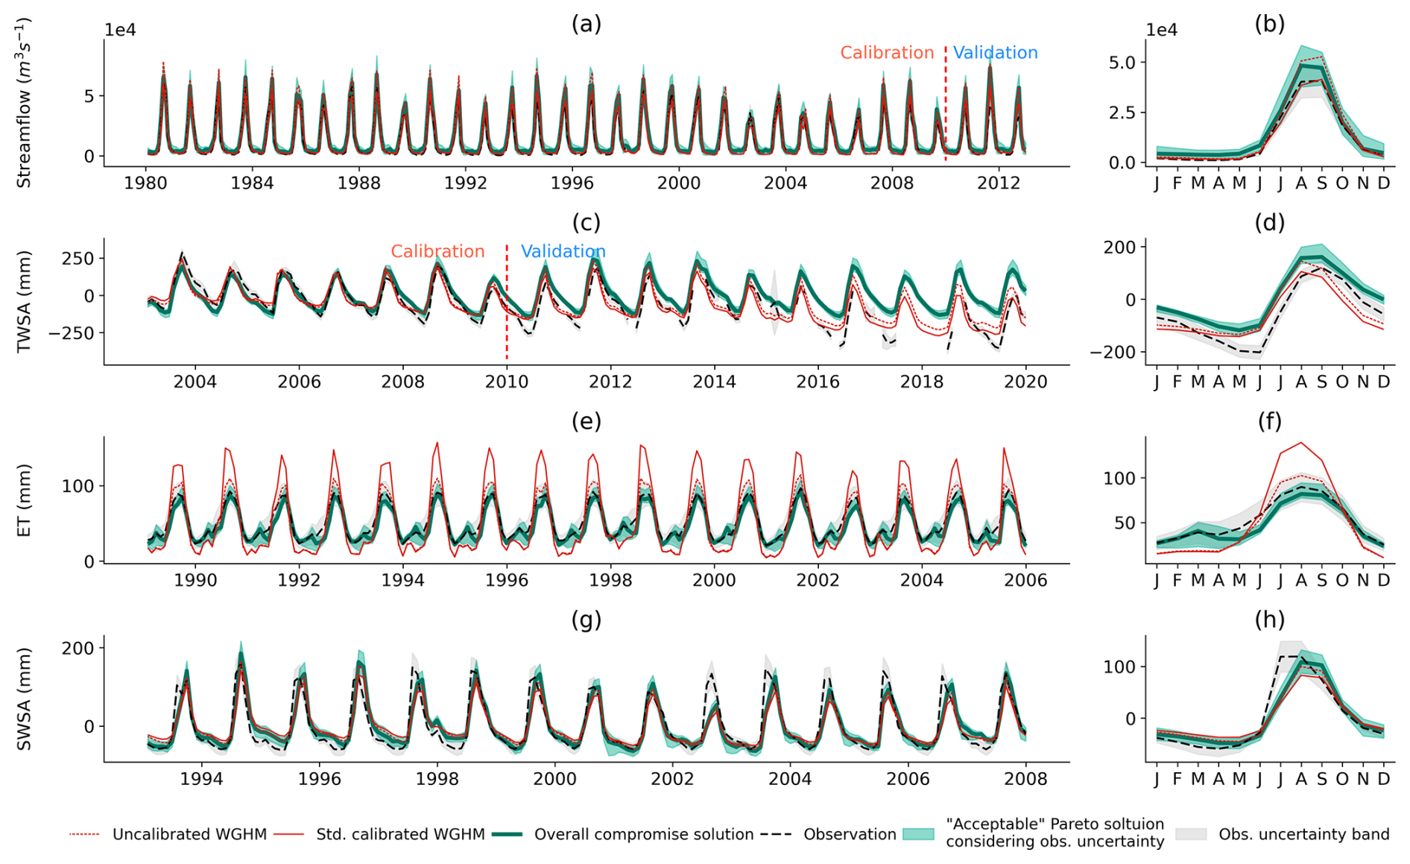Select the Calibration label in panel (c)

437,252
